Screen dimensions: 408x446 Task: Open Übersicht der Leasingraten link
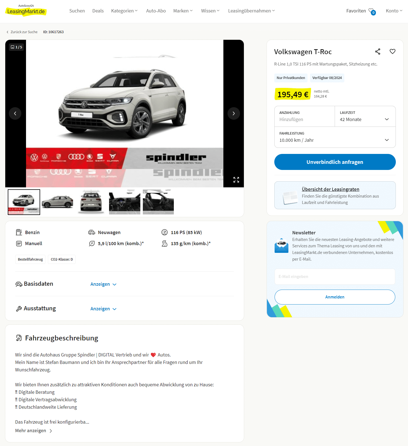point(330,189)
